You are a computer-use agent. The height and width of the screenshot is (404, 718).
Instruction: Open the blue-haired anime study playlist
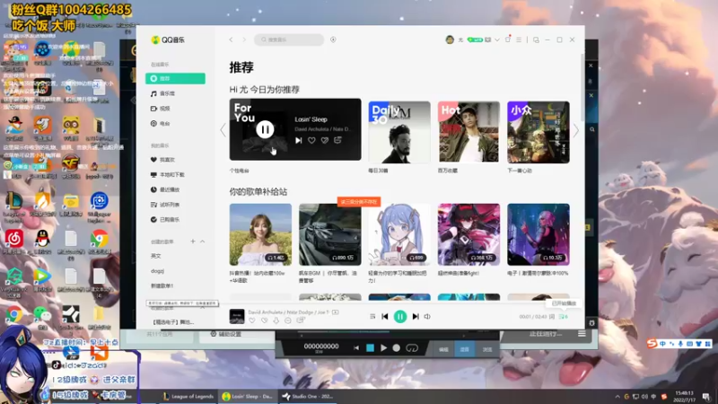point(399,234)
